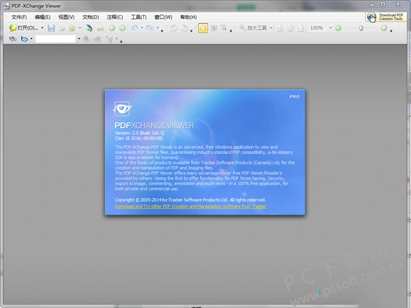Image resolution: width=411 pixels, height=308 pixels.
Task: Click the rotate clockwise page icon
Action: pos(184,28)
